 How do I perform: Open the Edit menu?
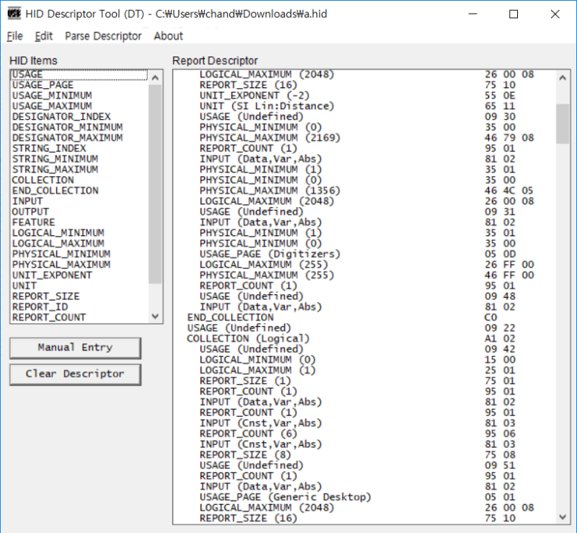pyautogui.click(x=44, y=36)
